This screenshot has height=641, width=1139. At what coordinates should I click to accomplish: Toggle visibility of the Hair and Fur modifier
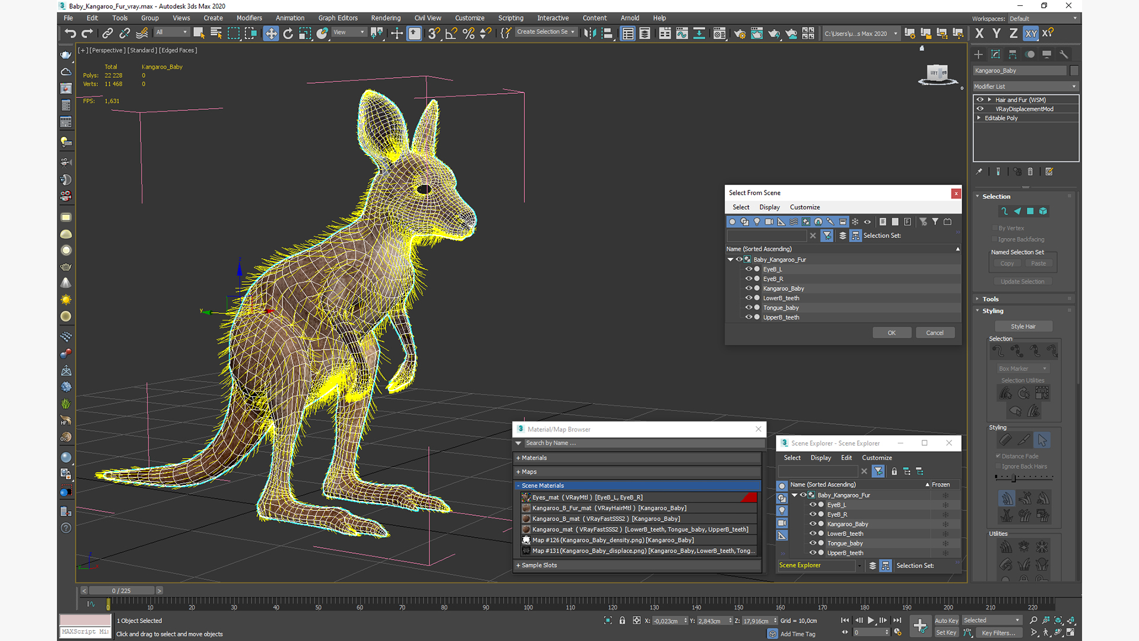pyautogui.click(x=980, y=100)
